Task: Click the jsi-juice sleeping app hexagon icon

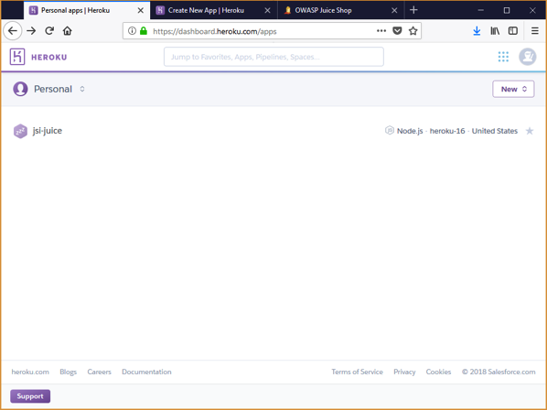Action: coord(20,131)
